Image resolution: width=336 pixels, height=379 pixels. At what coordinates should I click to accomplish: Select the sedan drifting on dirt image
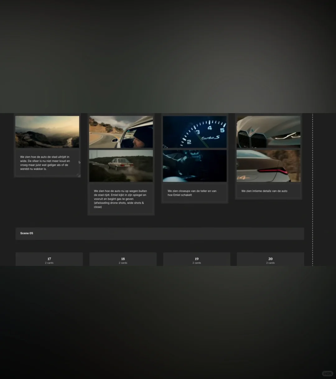click(x=121, y=166)
